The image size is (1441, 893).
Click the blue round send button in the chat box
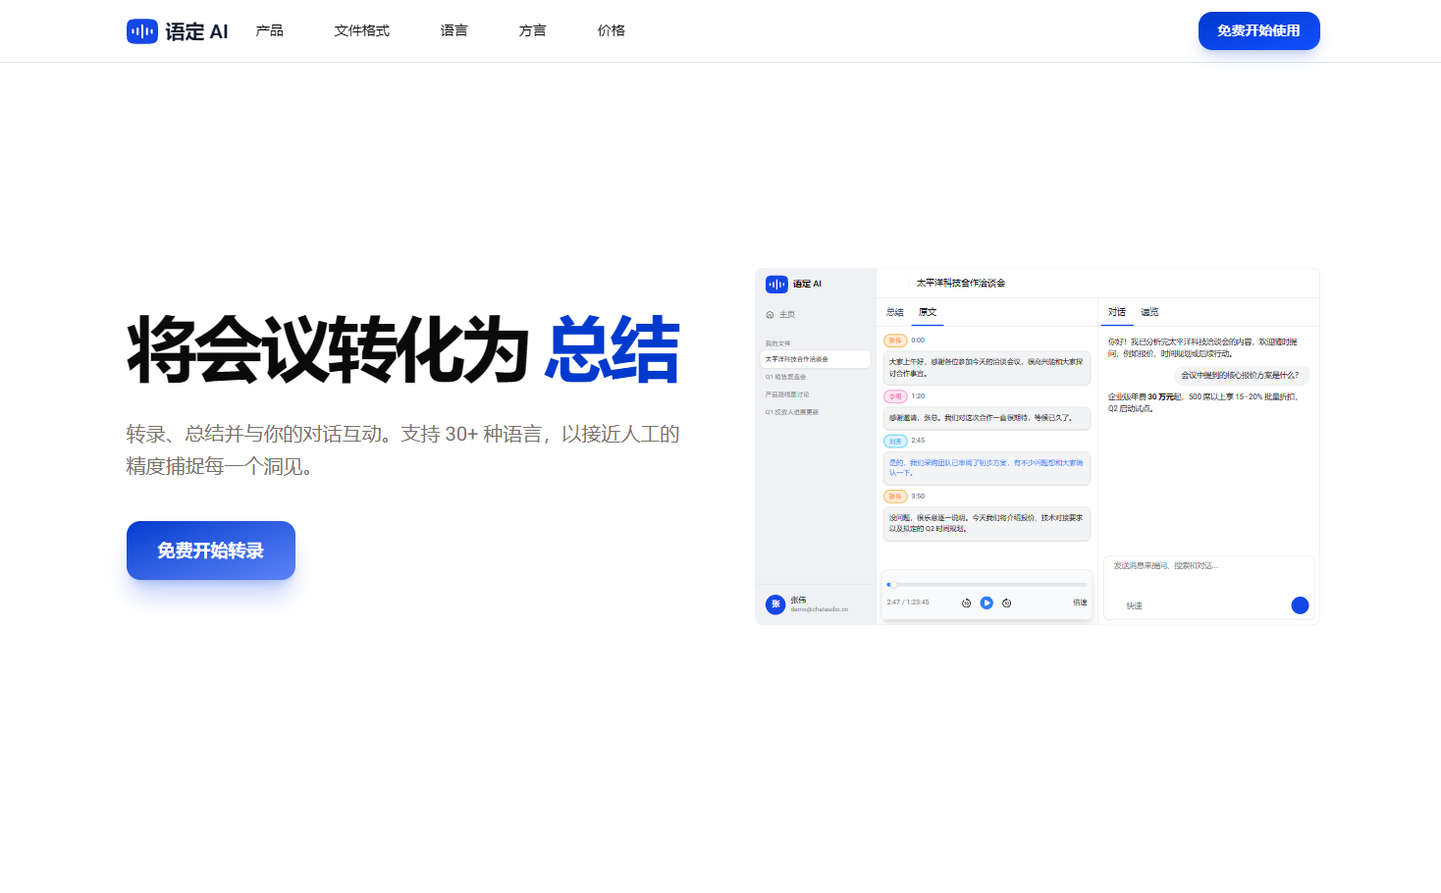(x=1300, y=605)
